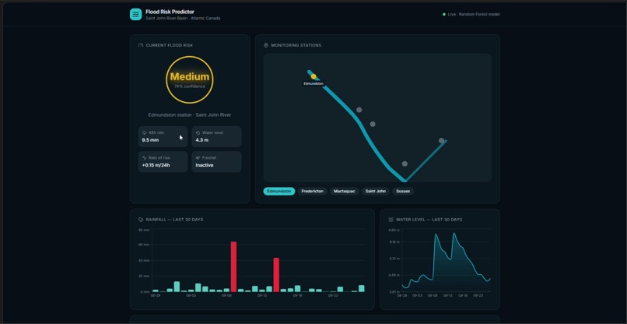Click the '09-23' date on the rainfall chart
The height and width of the screenshot is (324, 627).
coord(333,295)
